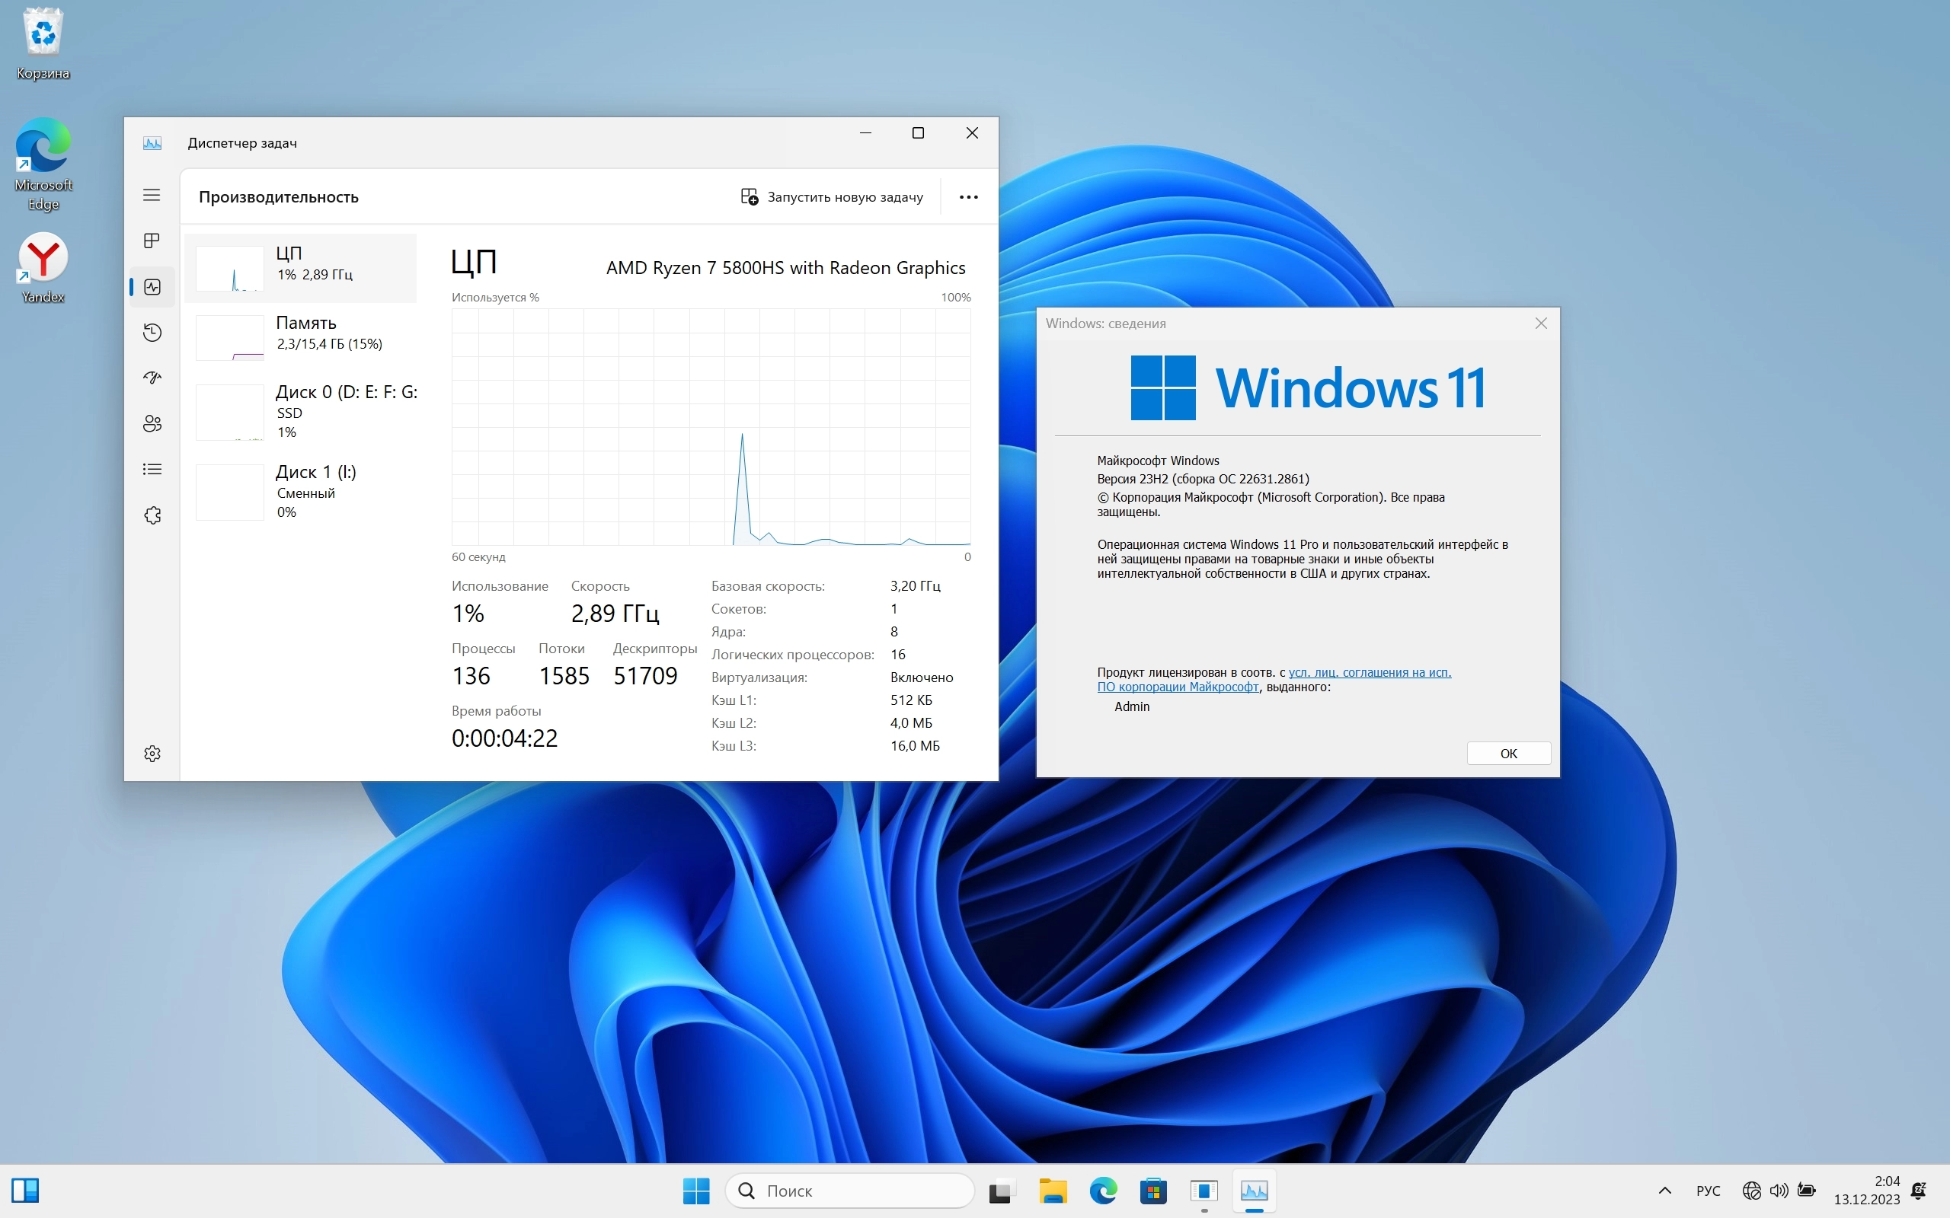Screen dimensions: 1950x1218
Task: Select Диск 0 SSD performance item
Action: click(306, 412)
